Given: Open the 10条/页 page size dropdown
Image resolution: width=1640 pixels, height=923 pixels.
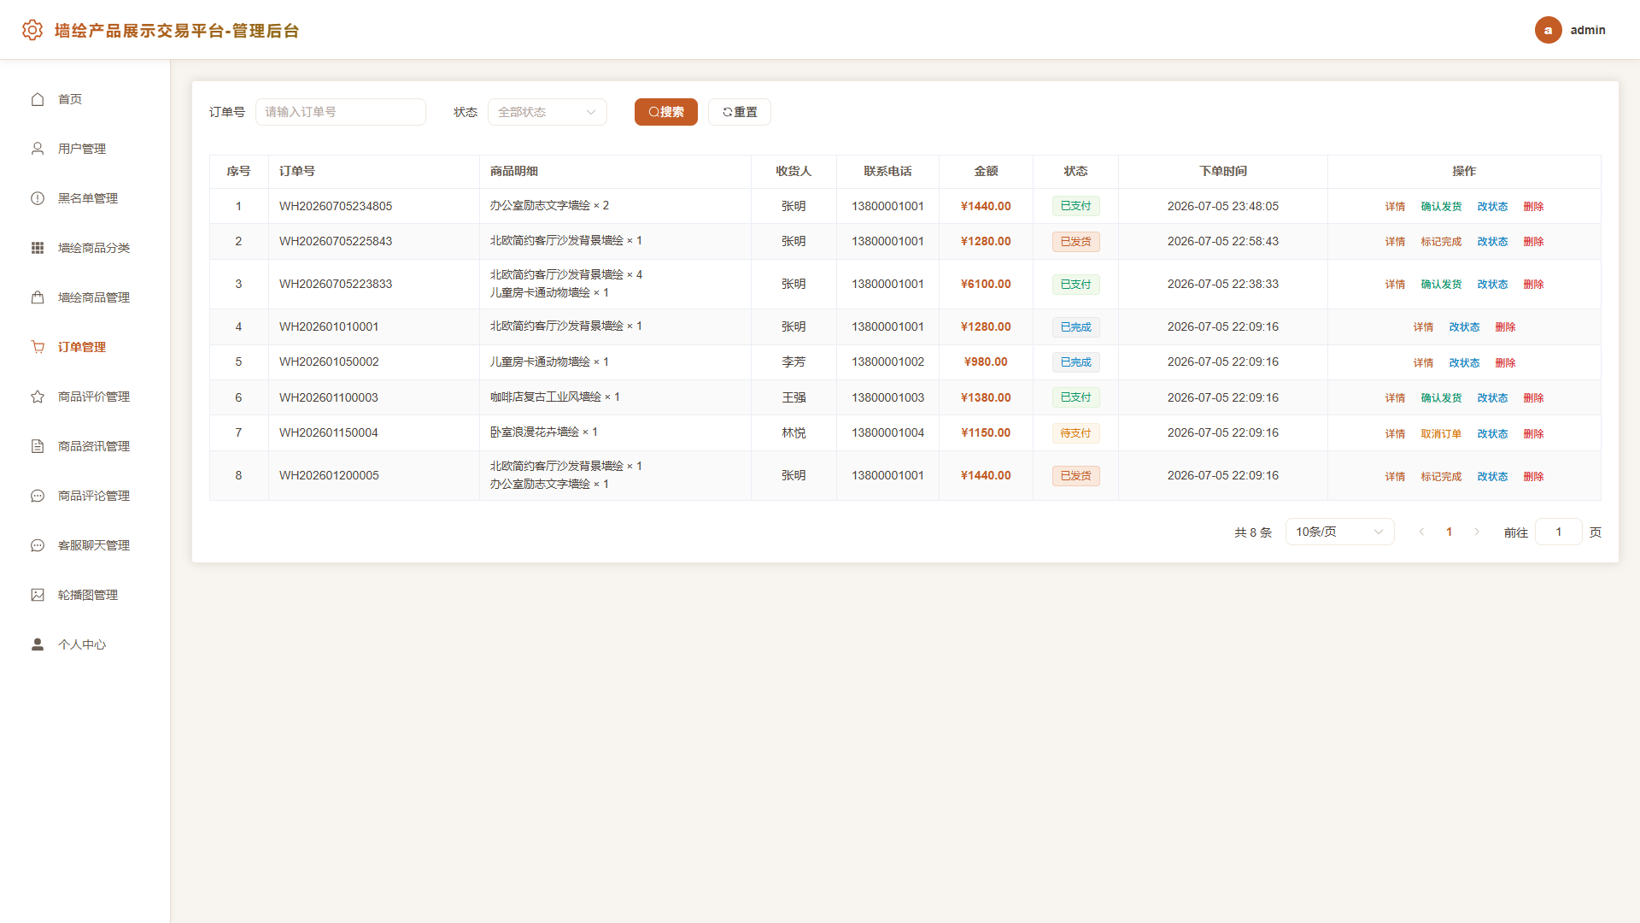Looking at the screenshot, I should click(1339, 532).
